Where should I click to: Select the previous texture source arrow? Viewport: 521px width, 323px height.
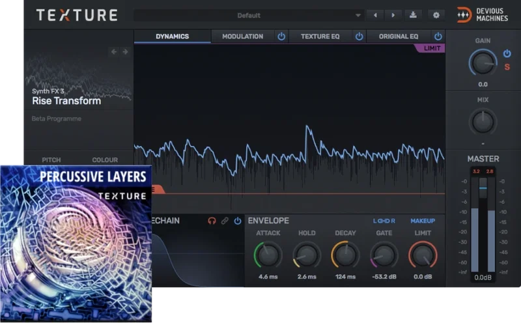[114, 52]
